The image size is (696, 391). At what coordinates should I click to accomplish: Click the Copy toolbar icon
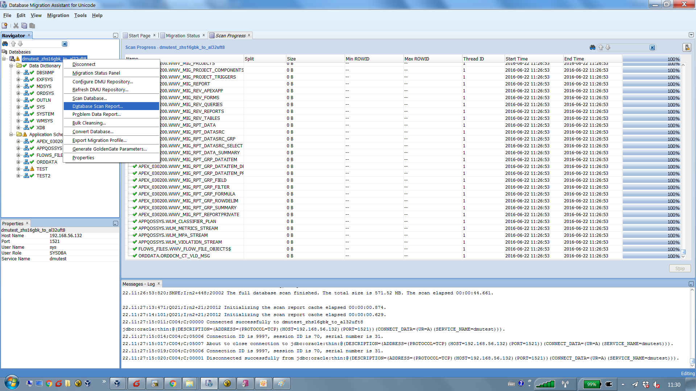(24, 26)
